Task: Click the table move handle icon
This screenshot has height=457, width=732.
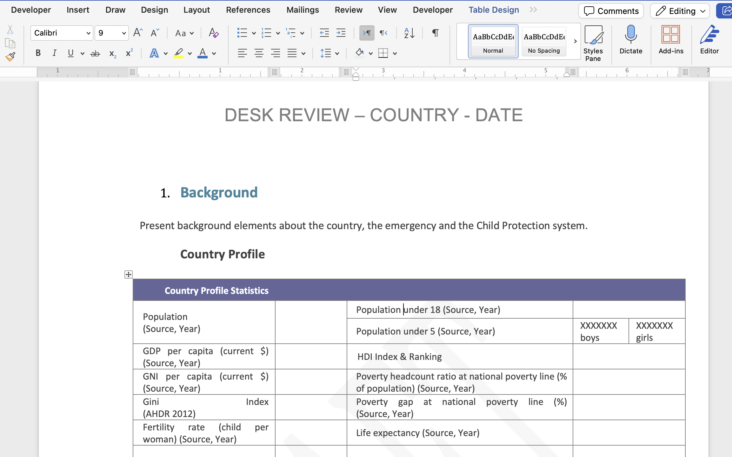Action: [128, 275]
